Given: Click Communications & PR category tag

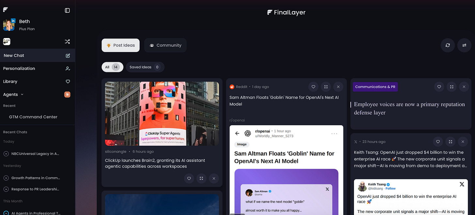Looking at the screenshot, I should click(375, 87).
